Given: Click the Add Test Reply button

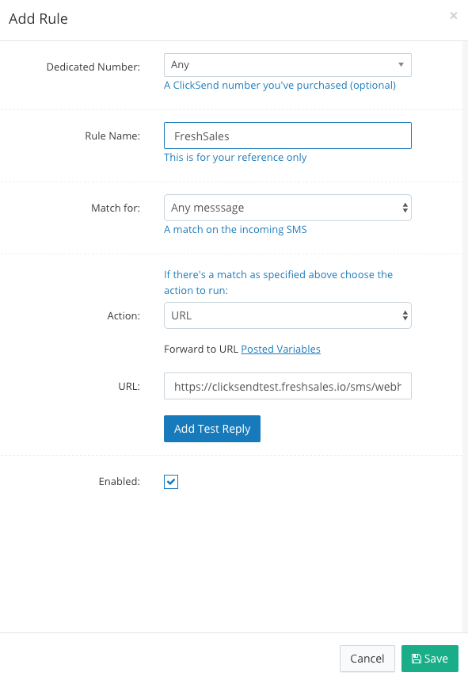Looking at the screenshot, I should (x=212, y=429).
